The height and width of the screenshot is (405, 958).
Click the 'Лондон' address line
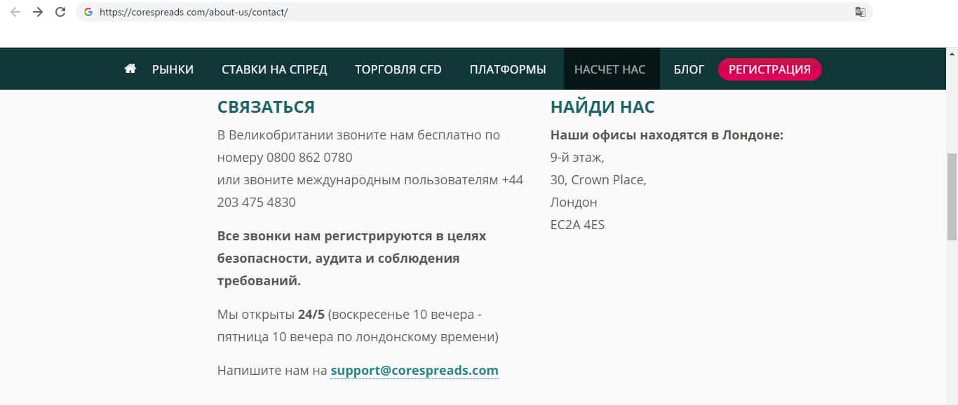574,202
